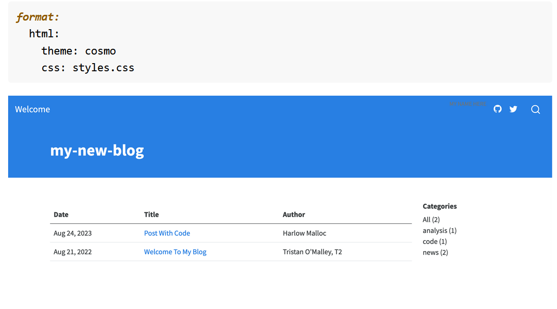Click the 'theme: cosmo' code line
This screenshot has width=557, height=309.
pyautogui.click(x=78, y=51)
